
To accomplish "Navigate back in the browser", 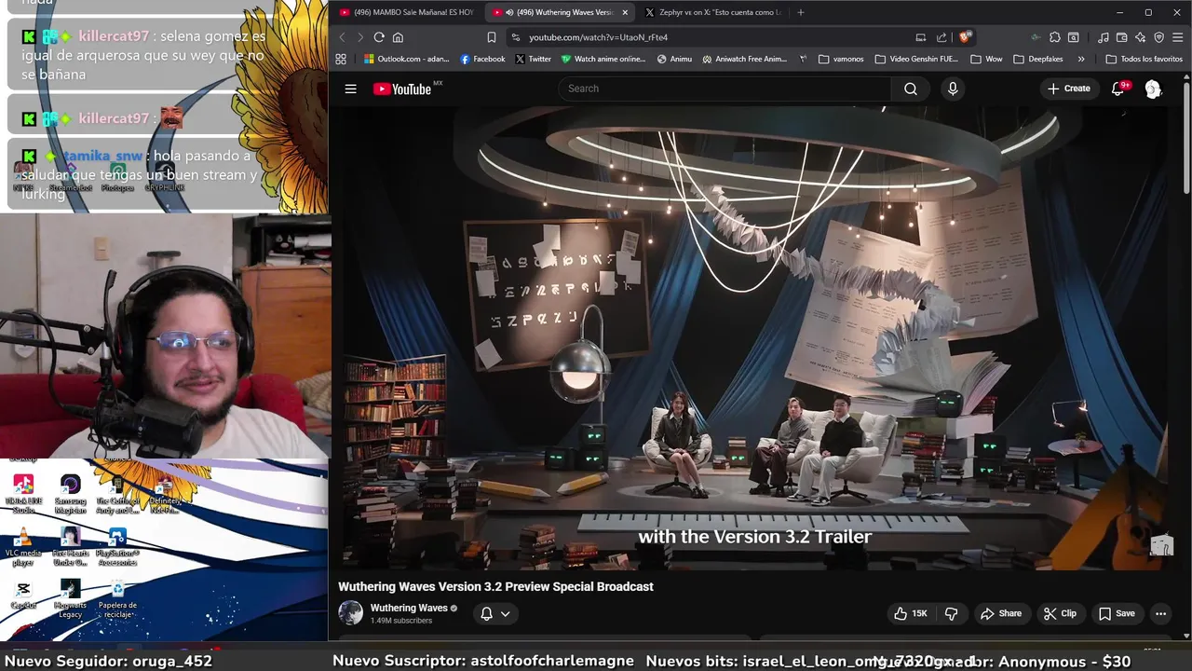I will 342,37.
